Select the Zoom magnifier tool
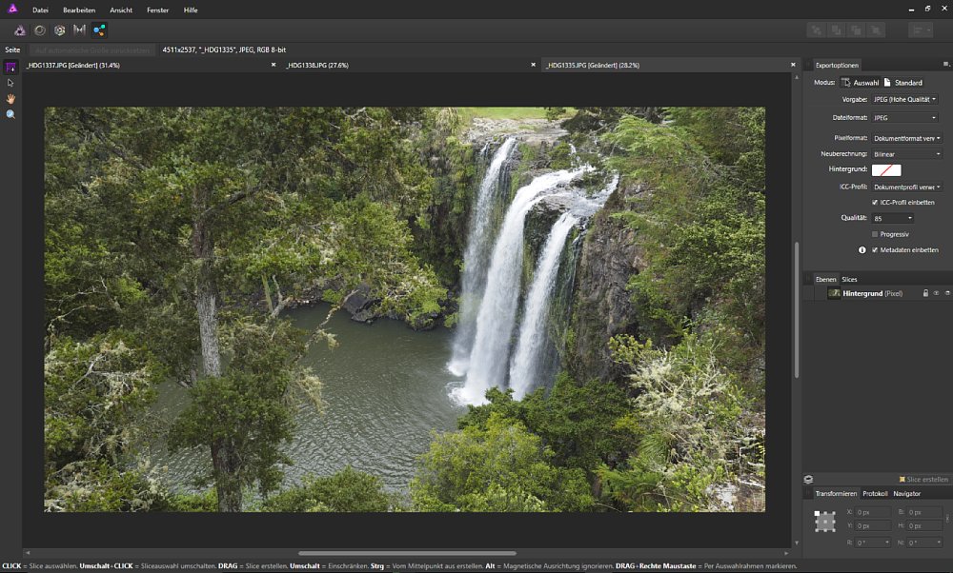Image resolution: width=953 pixels, height=573 pixels. tap(10, 114)
